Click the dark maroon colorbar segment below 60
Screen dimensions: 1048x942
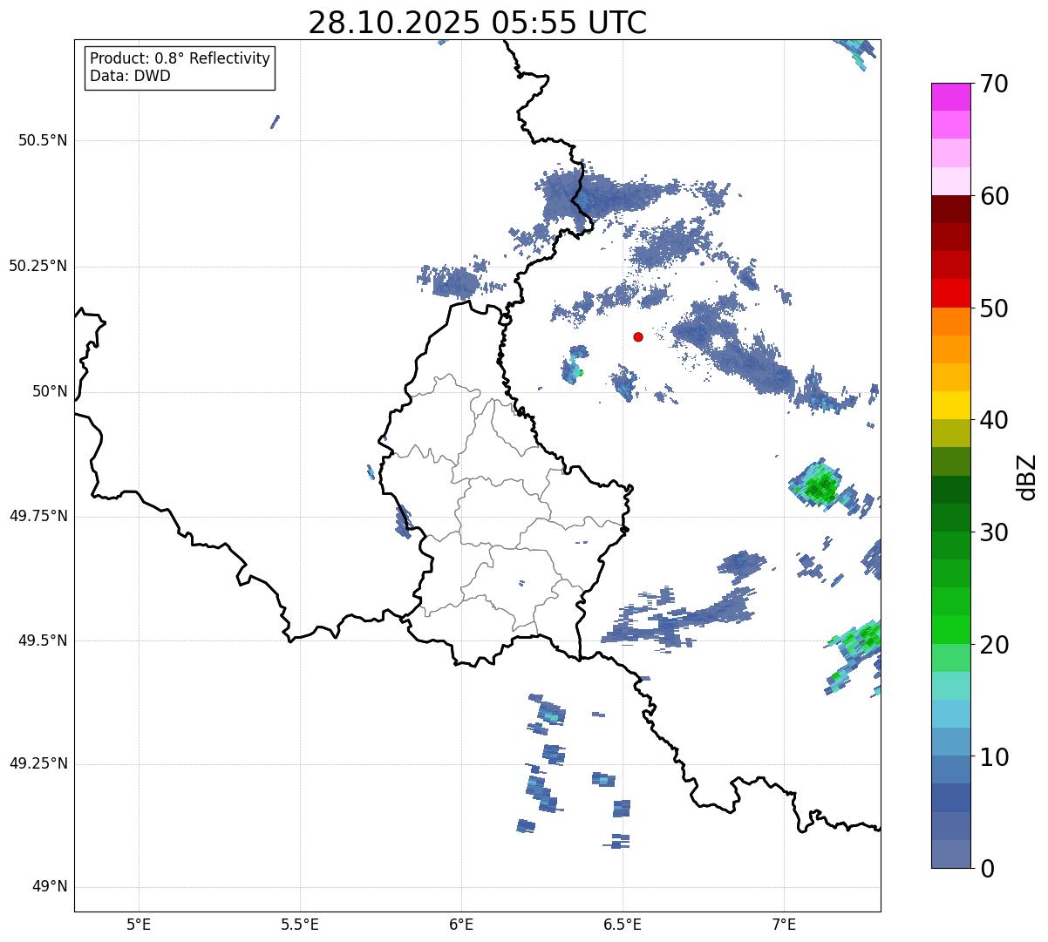click(951, 209)
